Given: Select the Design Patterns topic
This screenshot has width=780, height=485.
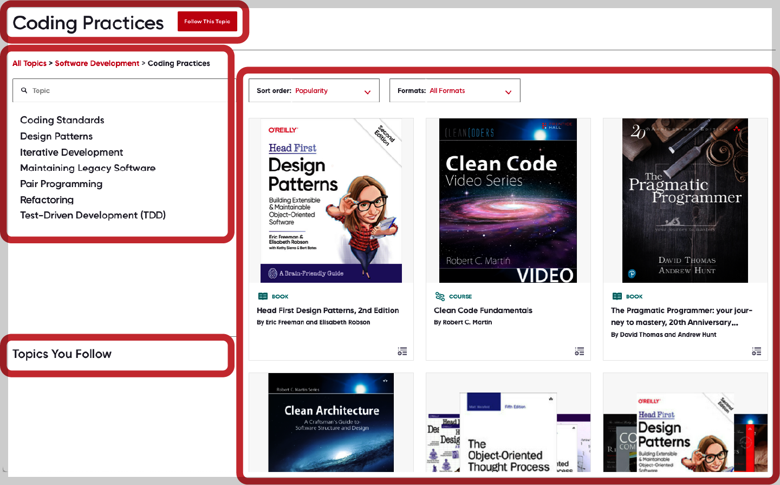Looking at the screenshot, I should click(56, 136).
